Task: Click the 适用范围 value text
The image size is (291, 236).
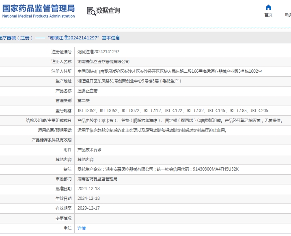Action: point(152,130)
